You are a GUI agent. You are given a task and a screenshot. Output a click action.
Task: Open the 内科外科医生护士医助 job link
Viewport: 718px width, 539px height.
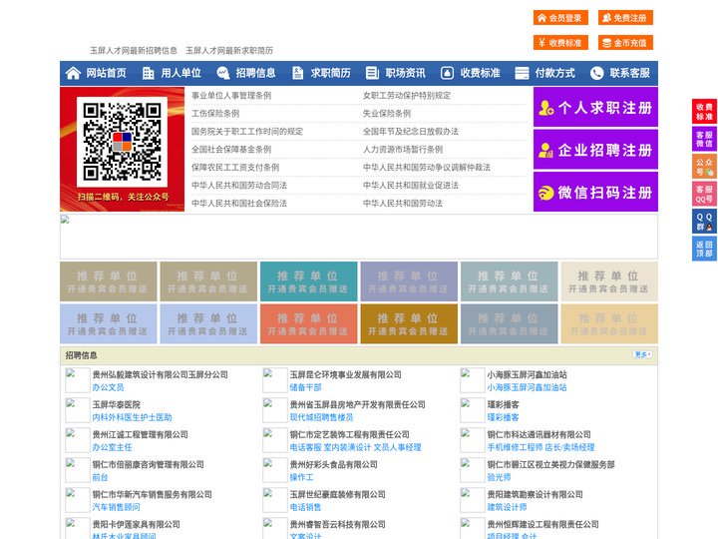(132, 417)
